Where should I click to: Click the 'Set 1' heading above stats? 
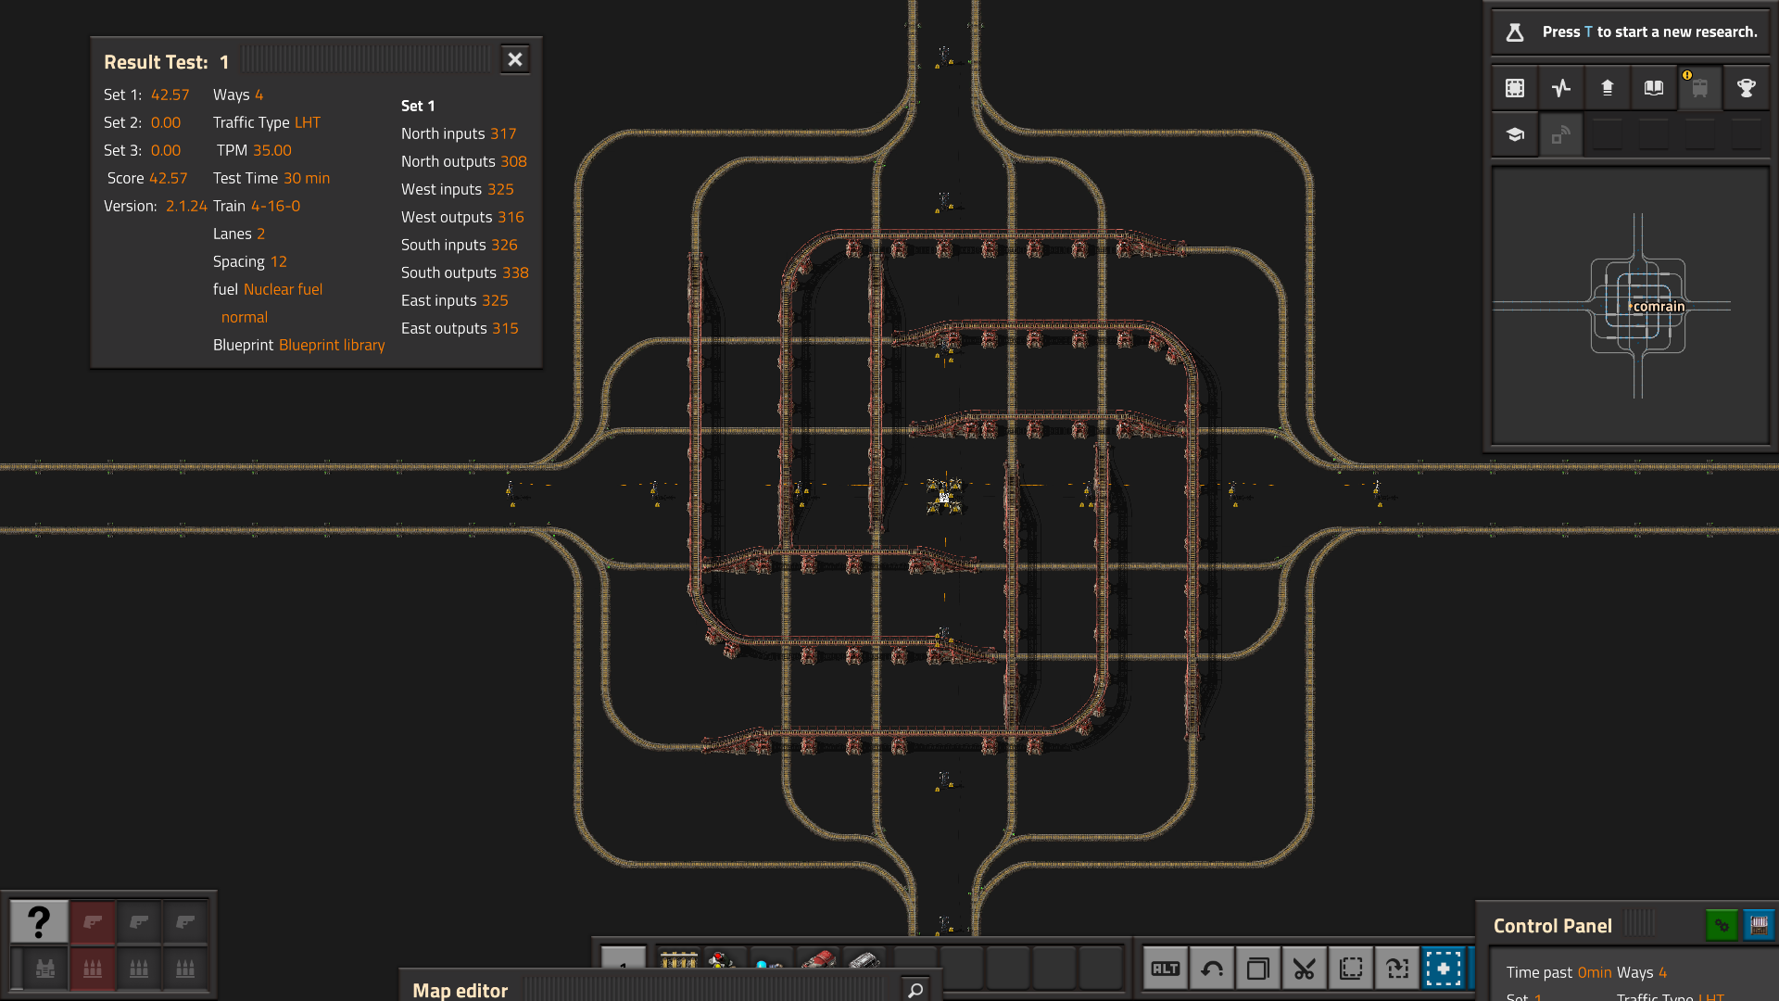418,106
